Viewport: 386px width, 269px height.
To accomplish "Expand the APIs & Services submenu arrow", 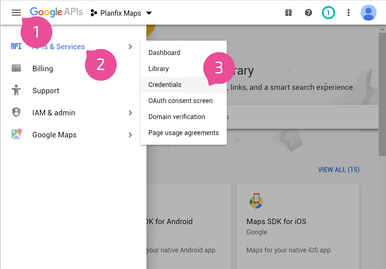I will [130, 47].
